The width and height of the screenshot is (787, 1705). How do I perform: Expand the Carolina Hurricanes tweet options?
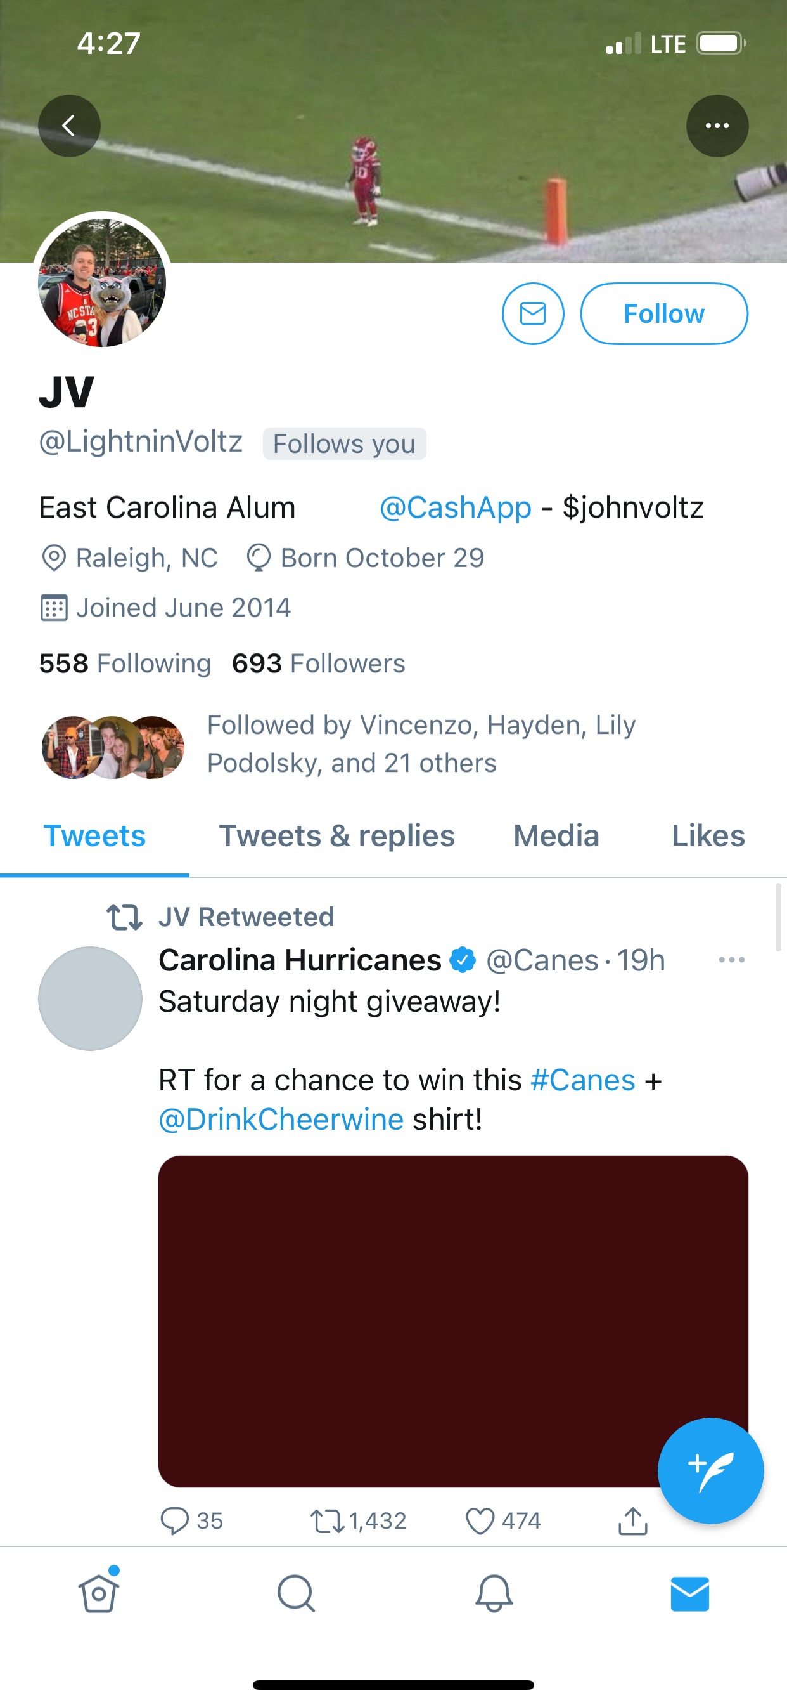tap(731, 960)
